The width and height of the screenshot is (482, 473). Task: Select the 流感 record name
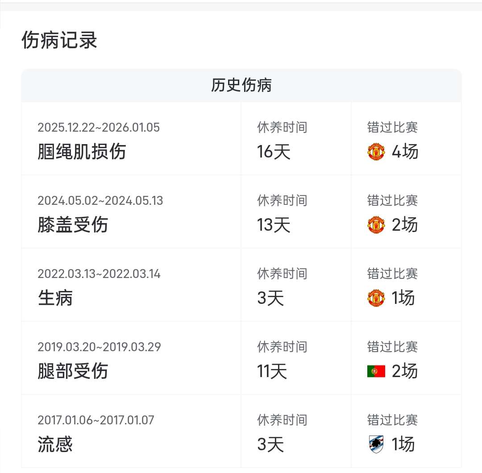point(55,444)
